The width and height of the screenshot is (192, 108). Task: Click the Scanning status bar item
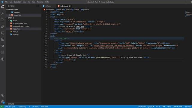(21, 107)
